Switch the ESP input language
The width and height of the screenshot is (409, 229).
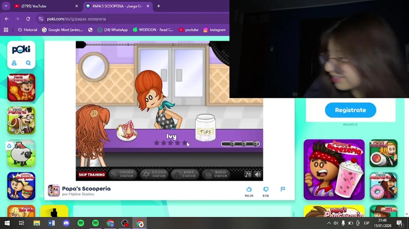tap(367, 223)
